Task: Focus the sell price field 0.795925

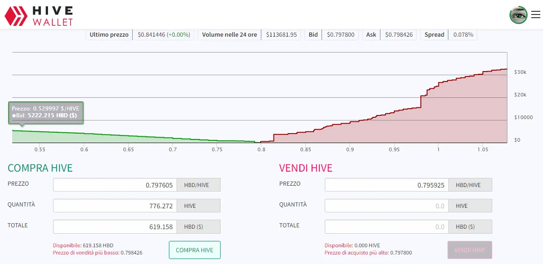Action: coord(387,185)
